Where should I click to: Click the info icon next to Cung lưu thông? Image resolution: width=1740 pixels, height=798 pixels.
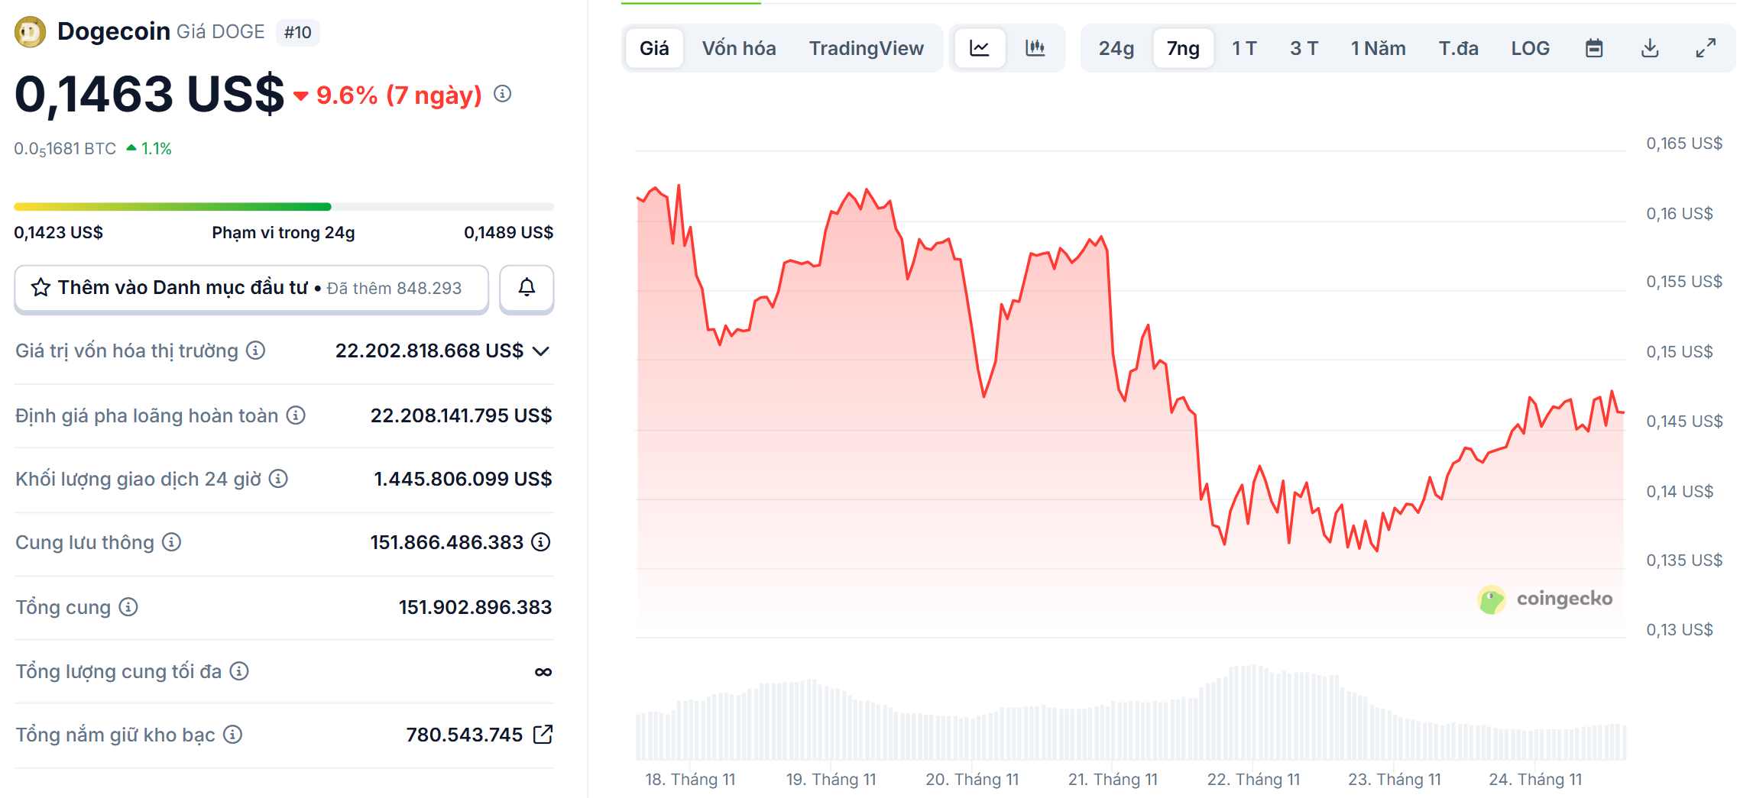171,542
